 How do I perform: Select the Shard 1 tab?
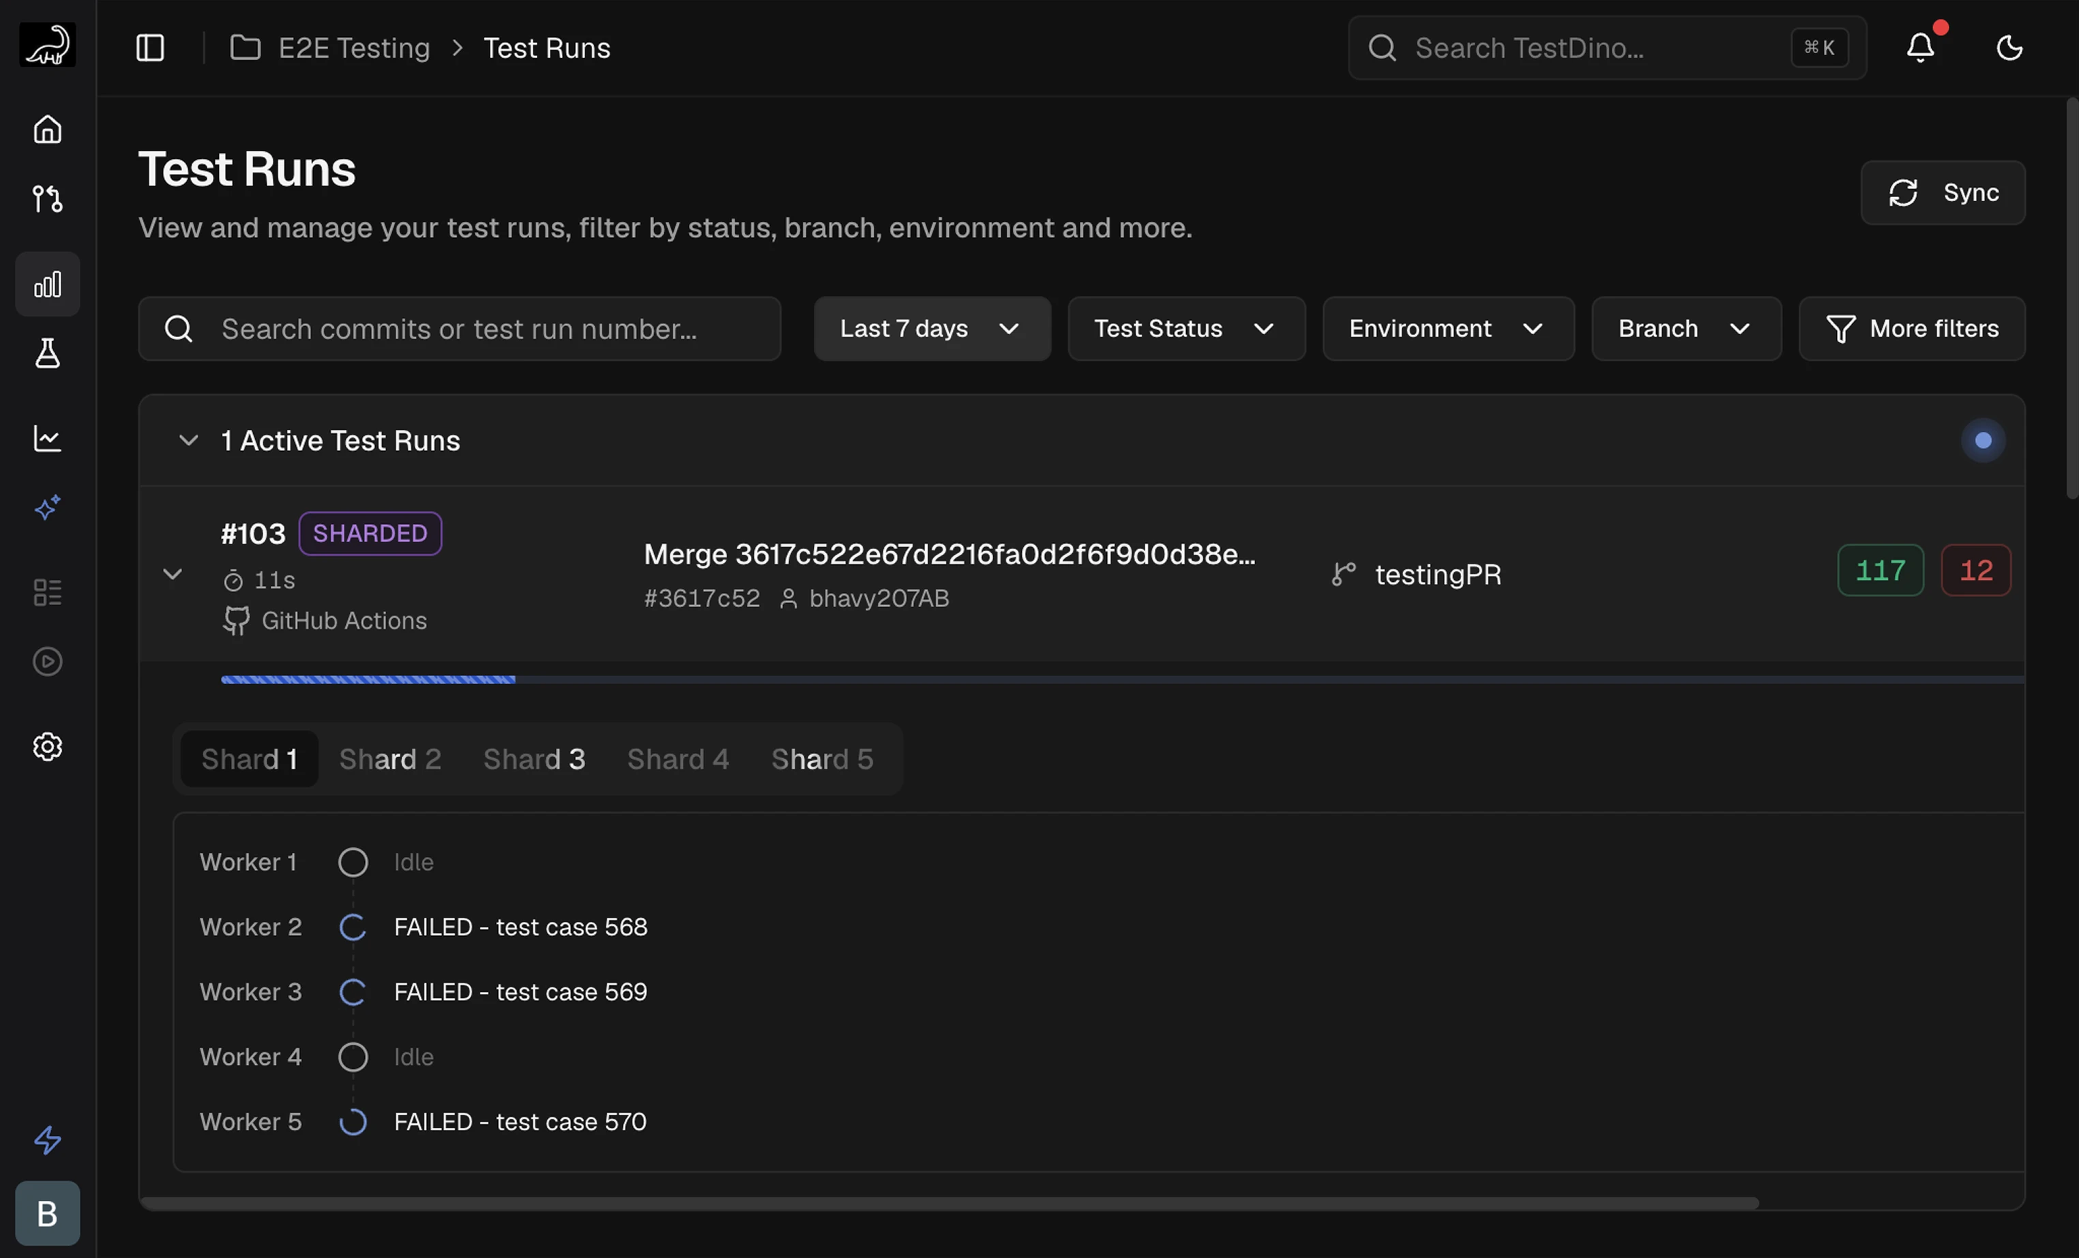tap(250, 759)
